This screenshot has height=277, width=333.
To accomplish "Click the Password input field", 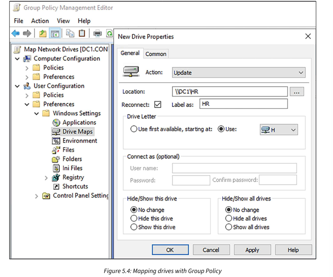I will [191, 180].
